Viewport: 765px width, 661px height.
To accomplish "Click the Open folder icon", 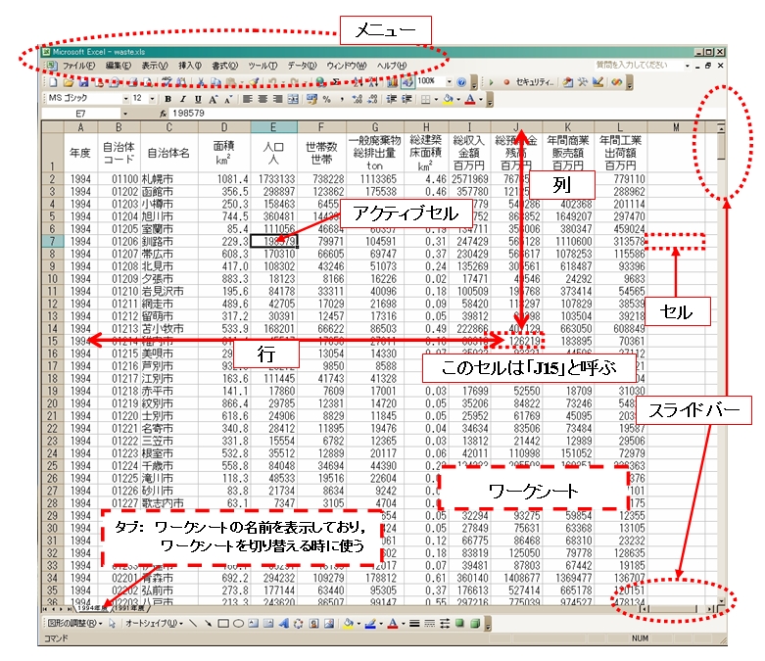I will pyautogui.click(x=69, y=82).
